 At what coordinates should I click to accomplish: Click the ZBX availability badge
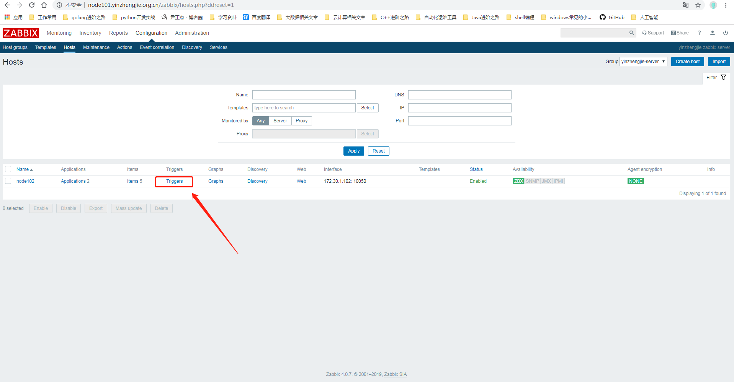pos(518,181)
